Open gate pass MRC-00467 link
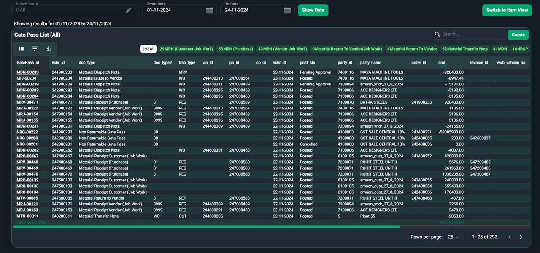The width and height of the screenshot is (540, 253). [27, 156]
